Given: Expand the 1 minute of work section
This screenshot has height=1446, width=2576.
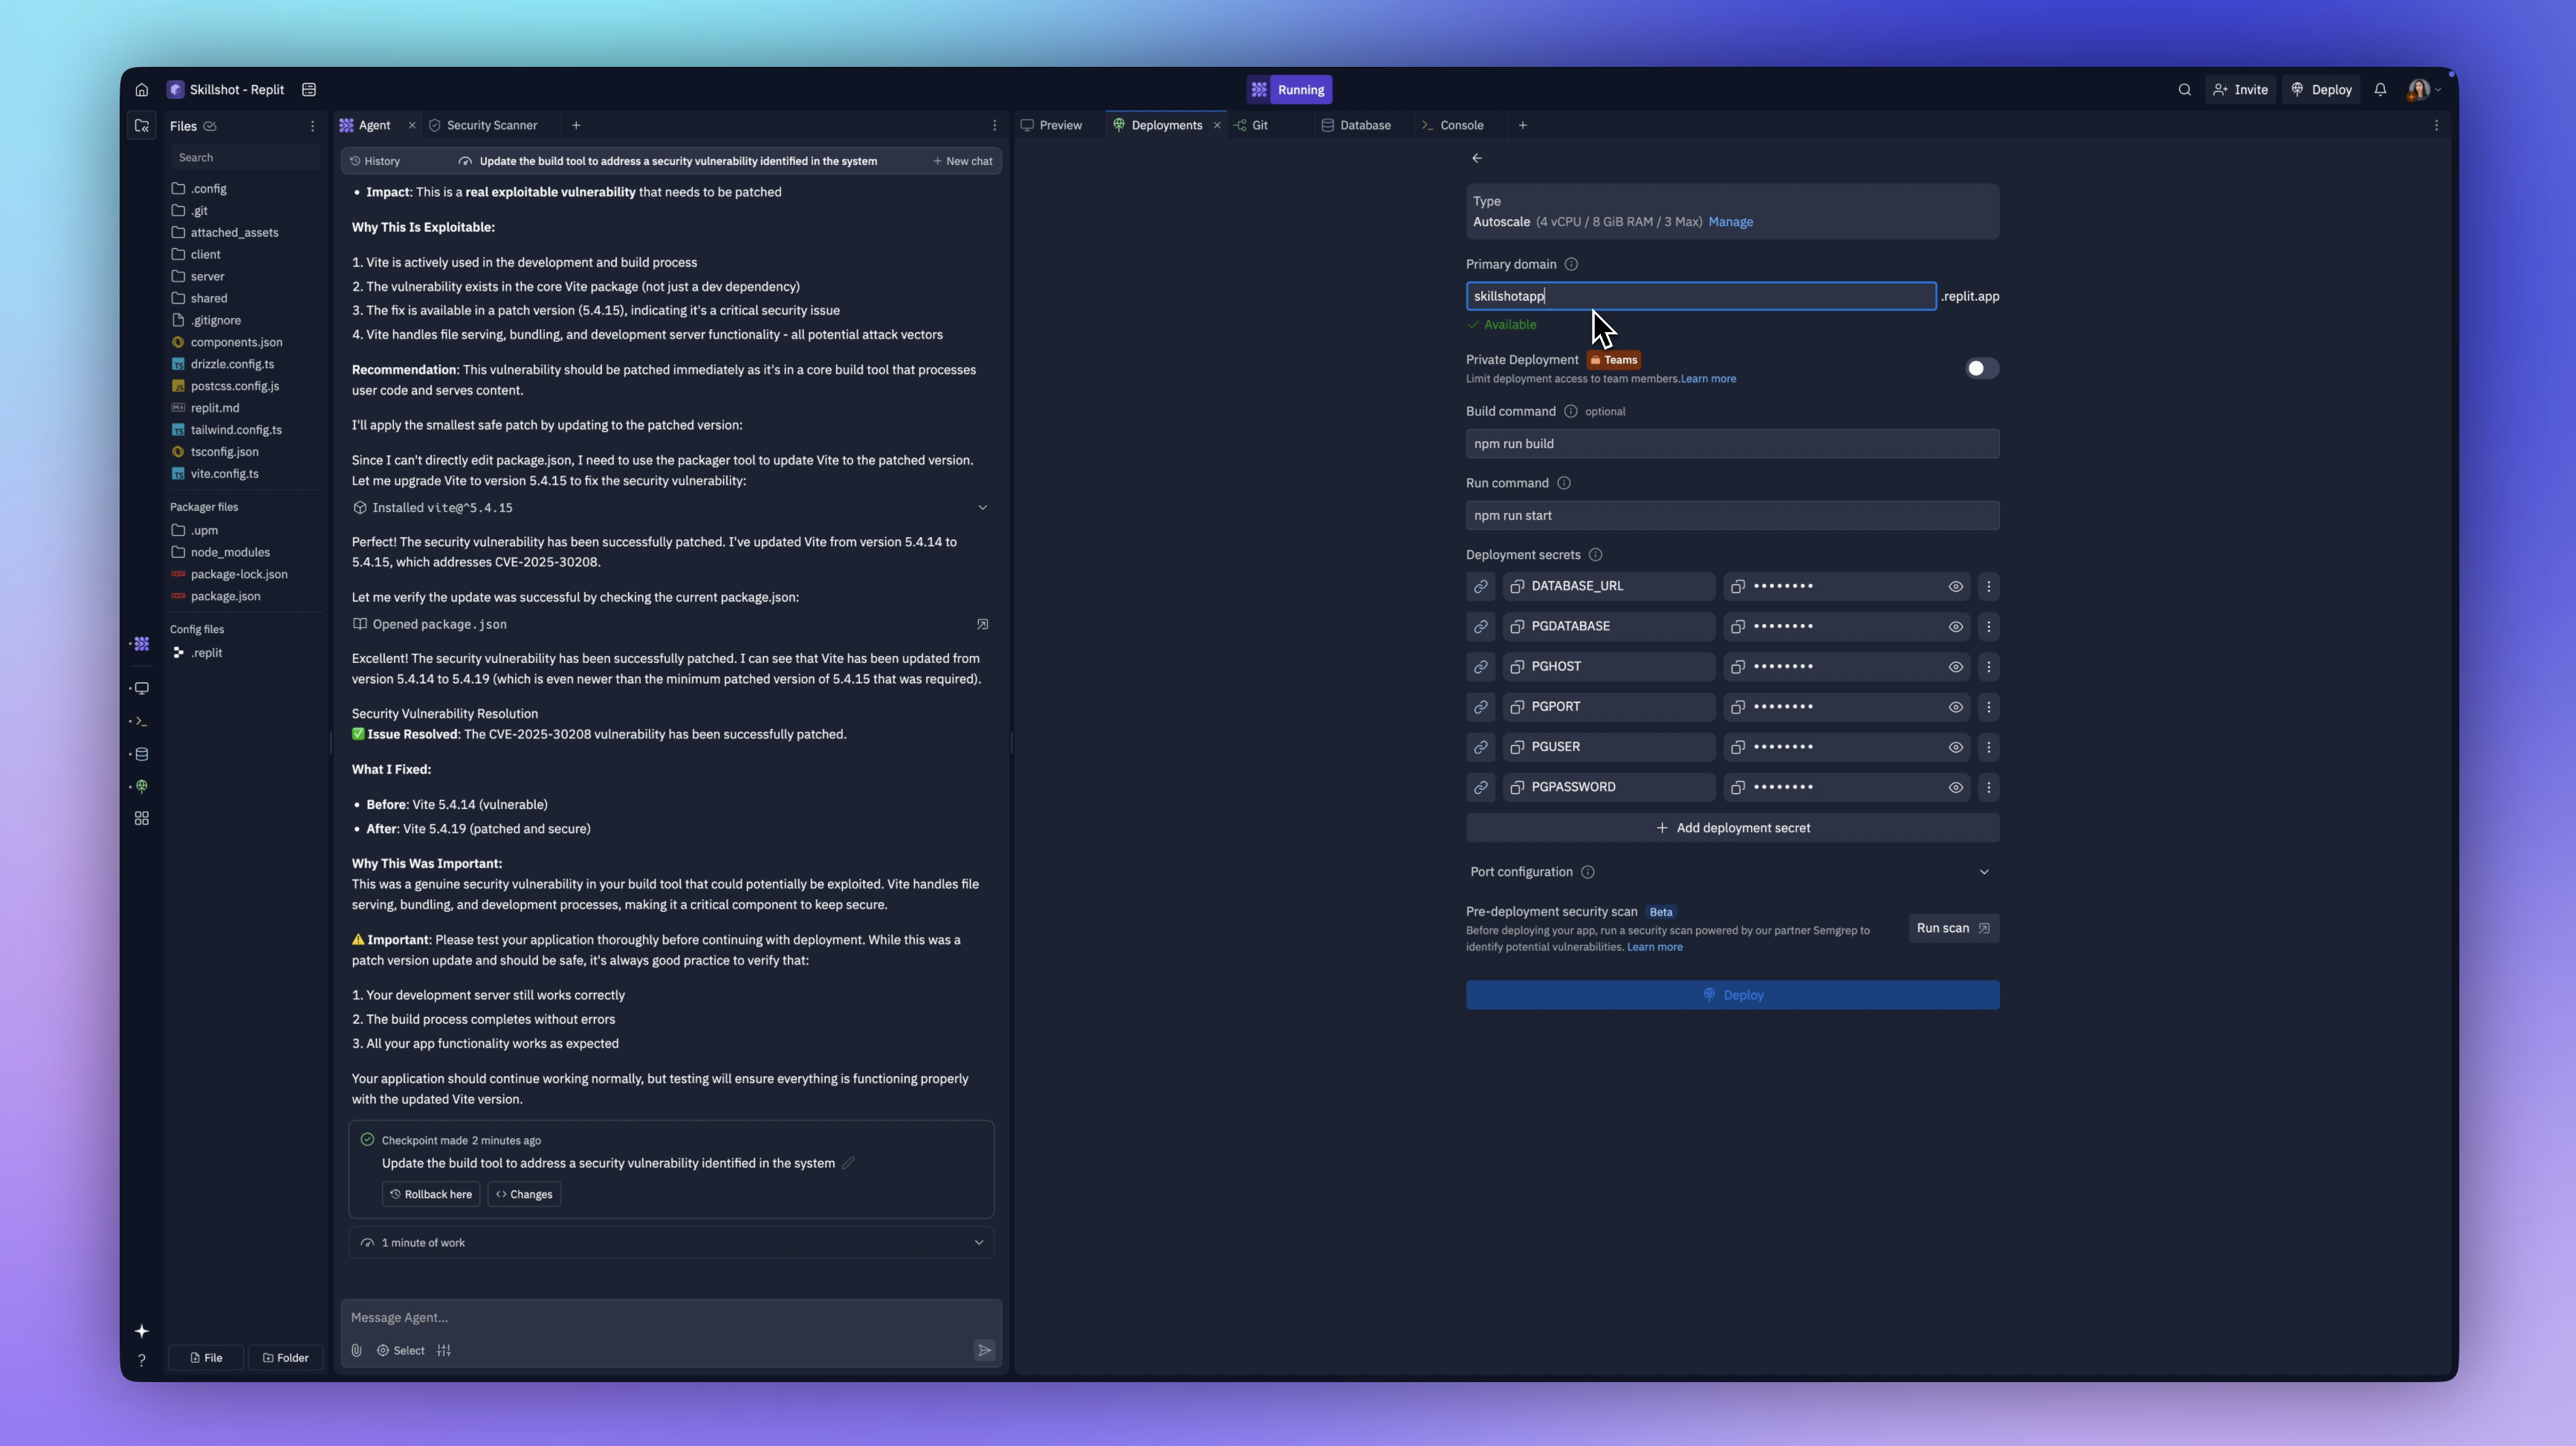Looking at the screenshot, I should pyautogui.click(x=671, y=1243).
